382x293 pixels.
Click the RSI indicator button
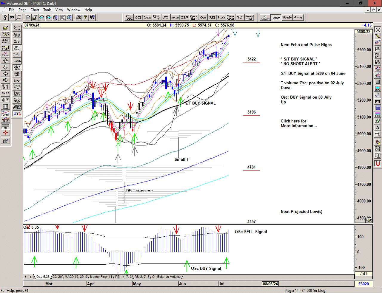point(212,18)
